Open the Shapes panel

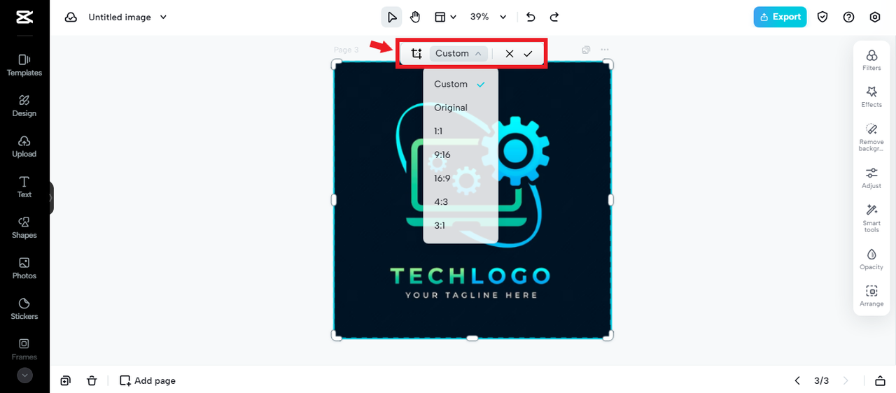24,227
